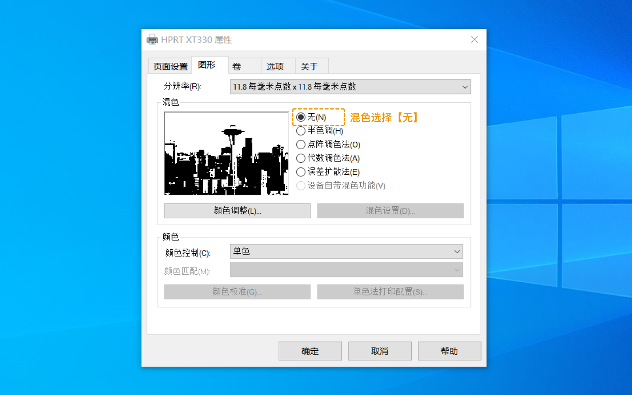Confirm settings with the 确定 button
The image size is (632, 395).
[310, 351]
